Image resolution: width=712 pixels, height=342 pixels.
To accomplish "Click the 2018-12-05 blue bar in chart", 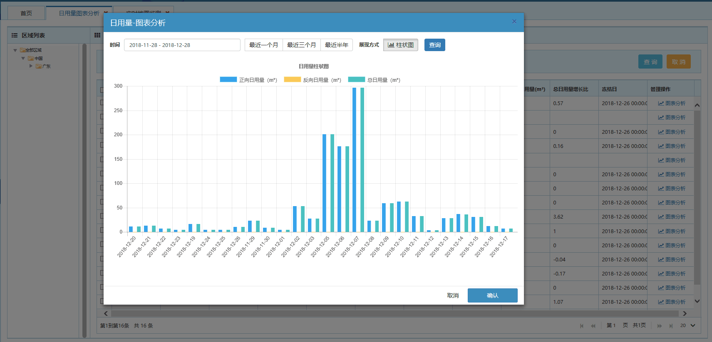I will pyautogui.click(x=325, y=183).
